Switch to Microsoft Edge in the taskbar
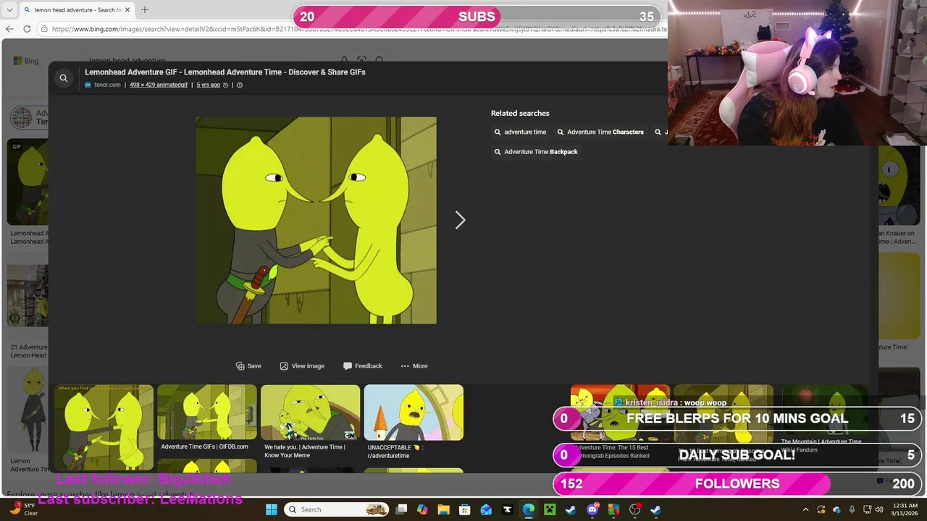 coord(529,509)
